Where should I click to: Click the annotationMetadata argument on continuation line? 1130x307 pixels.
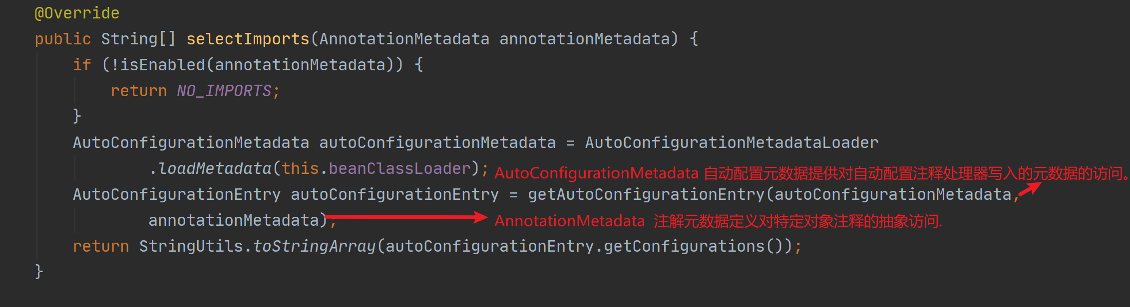[x=234, y=220]
